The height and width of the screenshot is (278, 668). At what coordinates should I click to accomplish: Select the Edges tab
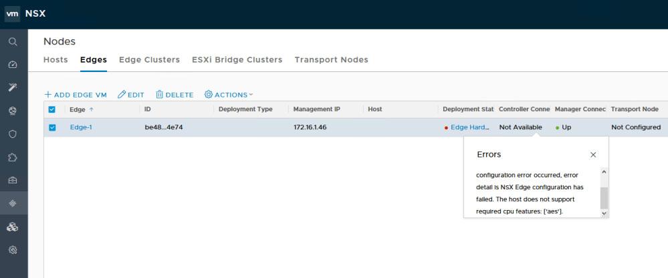click(x=94, y=60)
